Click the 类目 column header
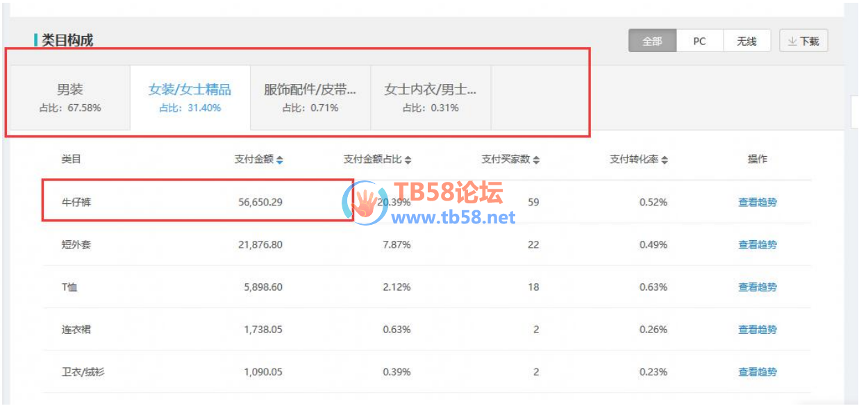859x406 pixels. coord(71,160)
